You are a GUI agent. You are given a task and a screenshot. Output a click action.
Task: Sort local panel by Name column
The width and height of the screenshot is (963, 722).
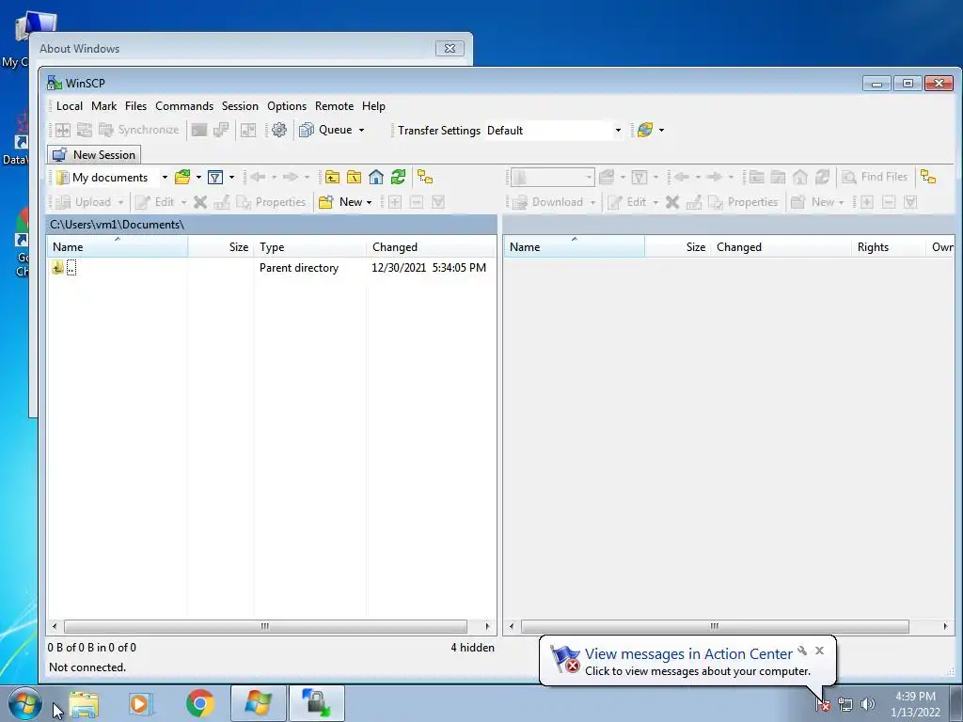click(x=118, y=247)
